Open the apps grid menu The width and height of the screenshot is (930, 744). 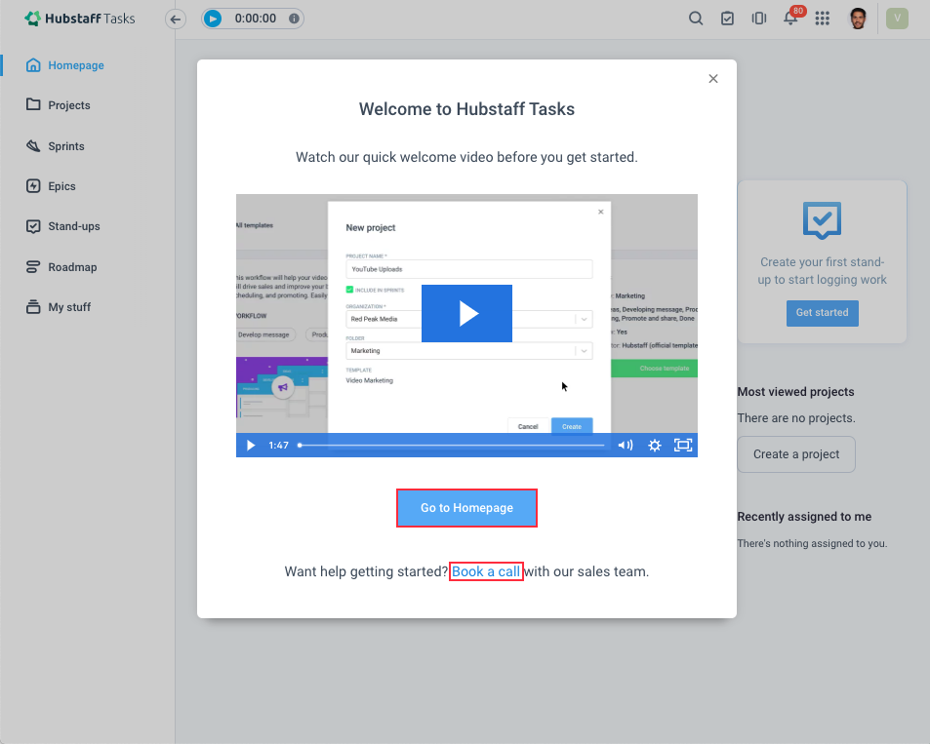point(822,19)
